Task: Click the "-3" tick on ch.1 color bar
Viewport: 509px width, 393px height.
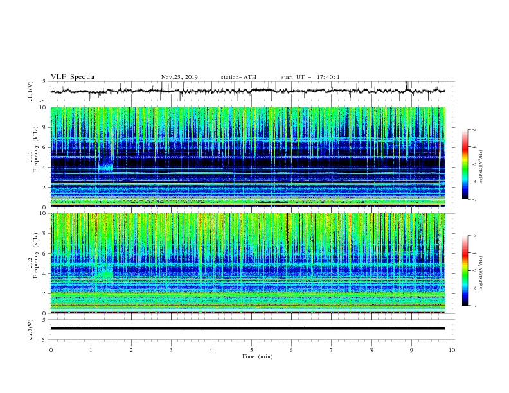Action: pos(474,129)
